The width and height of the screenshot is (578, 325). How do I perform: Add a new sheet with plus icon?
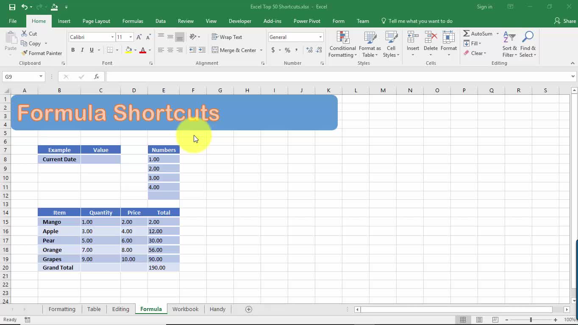pos(249,309)
